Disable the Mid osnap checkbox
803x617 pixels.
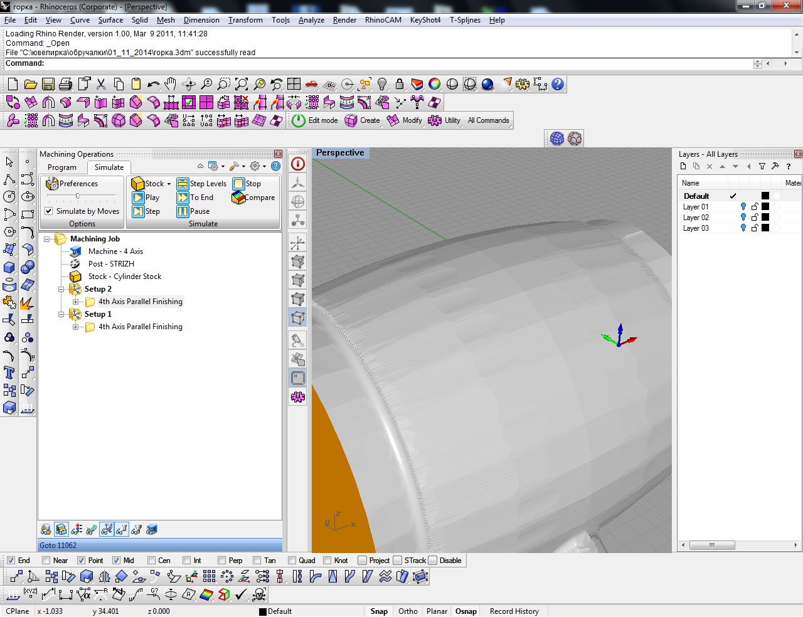coord(116,561)
